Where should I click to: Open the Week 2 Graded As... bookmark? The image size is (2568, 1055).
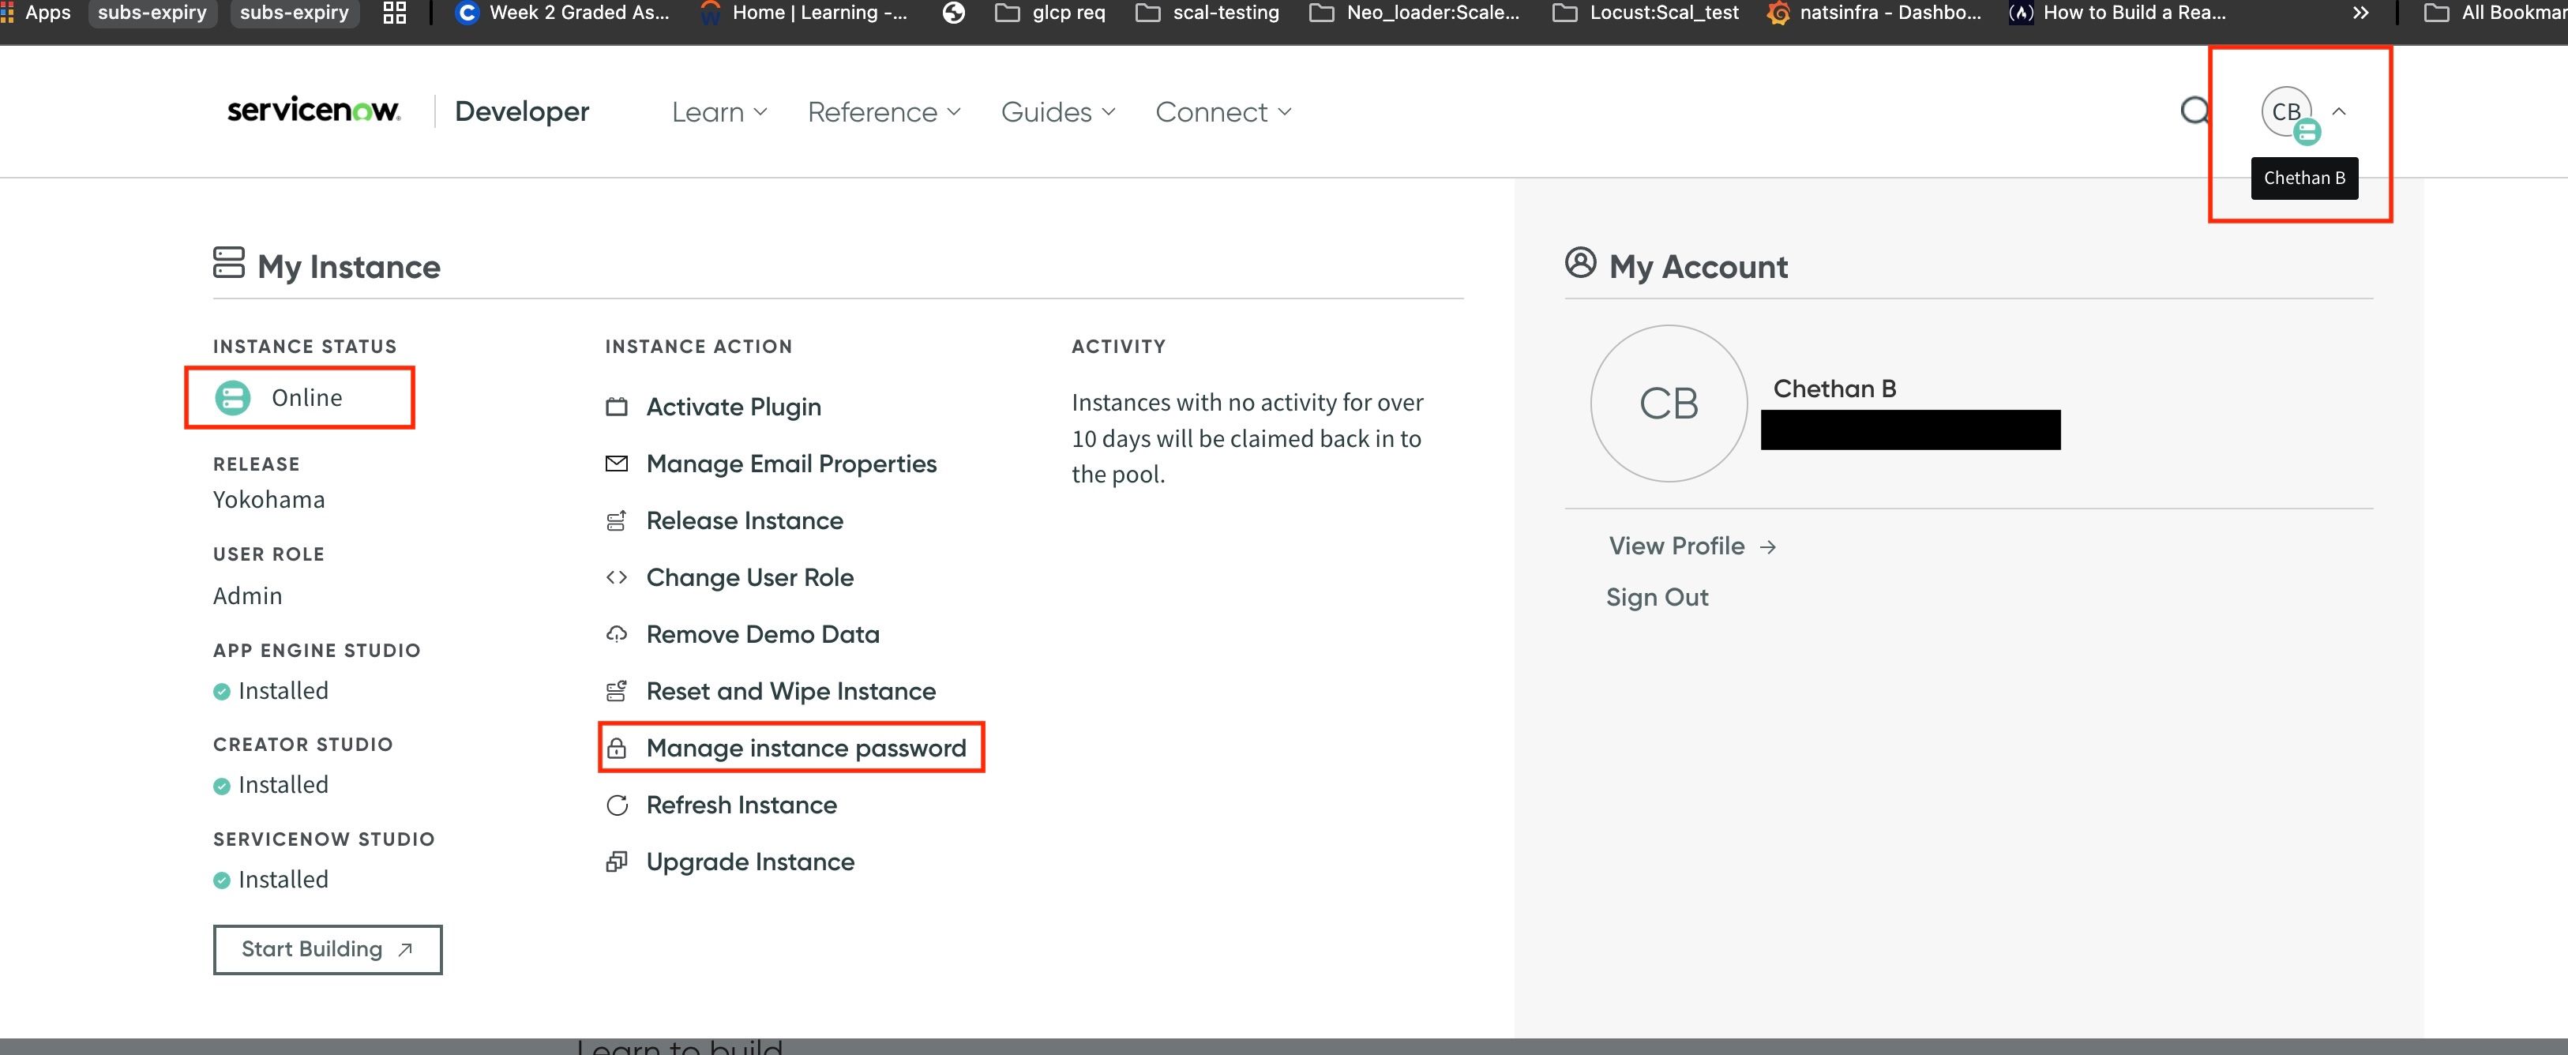[563, 13]
